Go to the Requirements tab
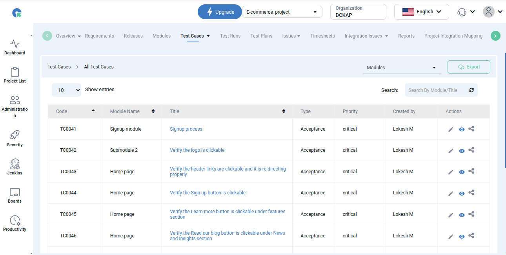The image size is (506, 255). click(x=99, y=36)
